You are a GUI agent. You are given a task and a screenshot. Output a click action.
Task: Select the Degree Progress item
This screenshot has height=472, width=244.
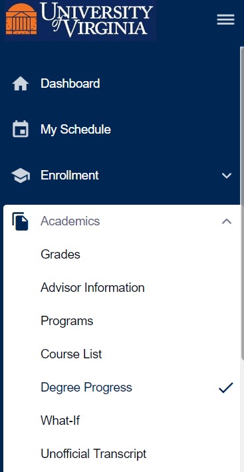86,388
